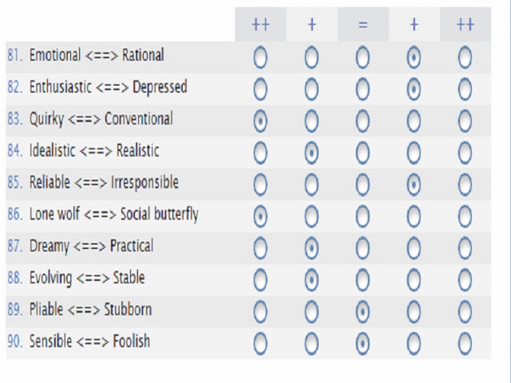Select slightly Stable for question 88
Screen dimensions: 511x383
click(x=414, y=280)
